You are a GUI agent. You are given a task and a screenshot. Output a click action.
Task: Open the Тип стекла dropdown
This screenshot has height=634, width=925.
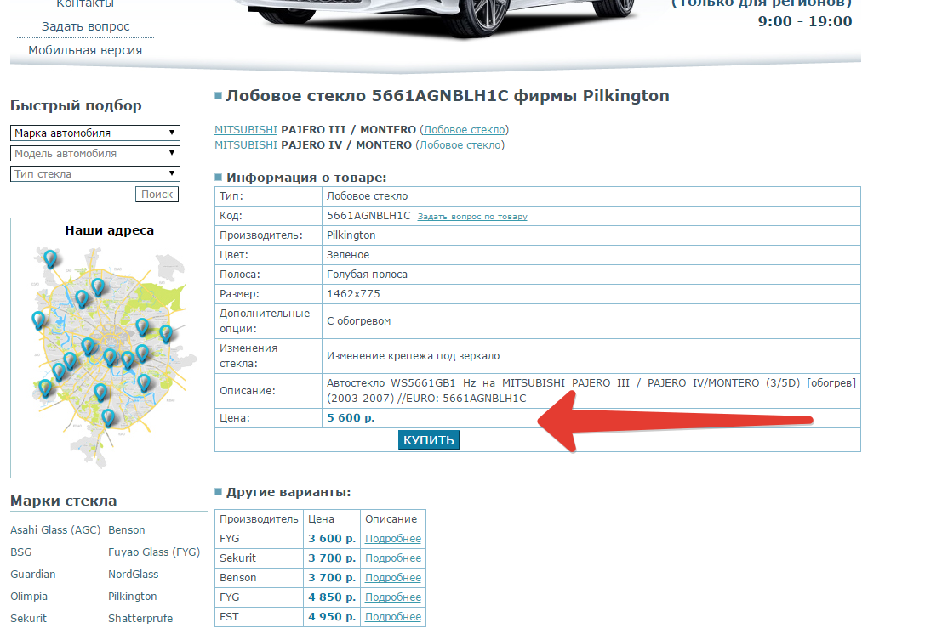click(95, 174)
